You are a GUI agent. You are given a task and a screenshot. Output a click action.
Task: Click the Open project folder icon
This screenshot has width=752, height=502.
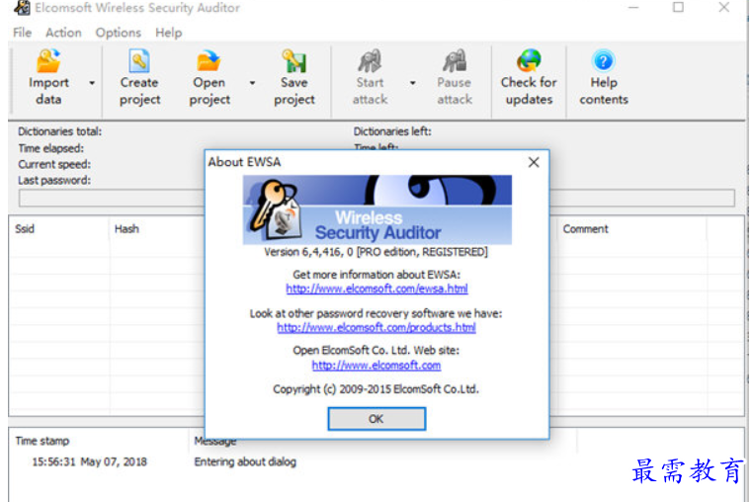tap(209, 61)
